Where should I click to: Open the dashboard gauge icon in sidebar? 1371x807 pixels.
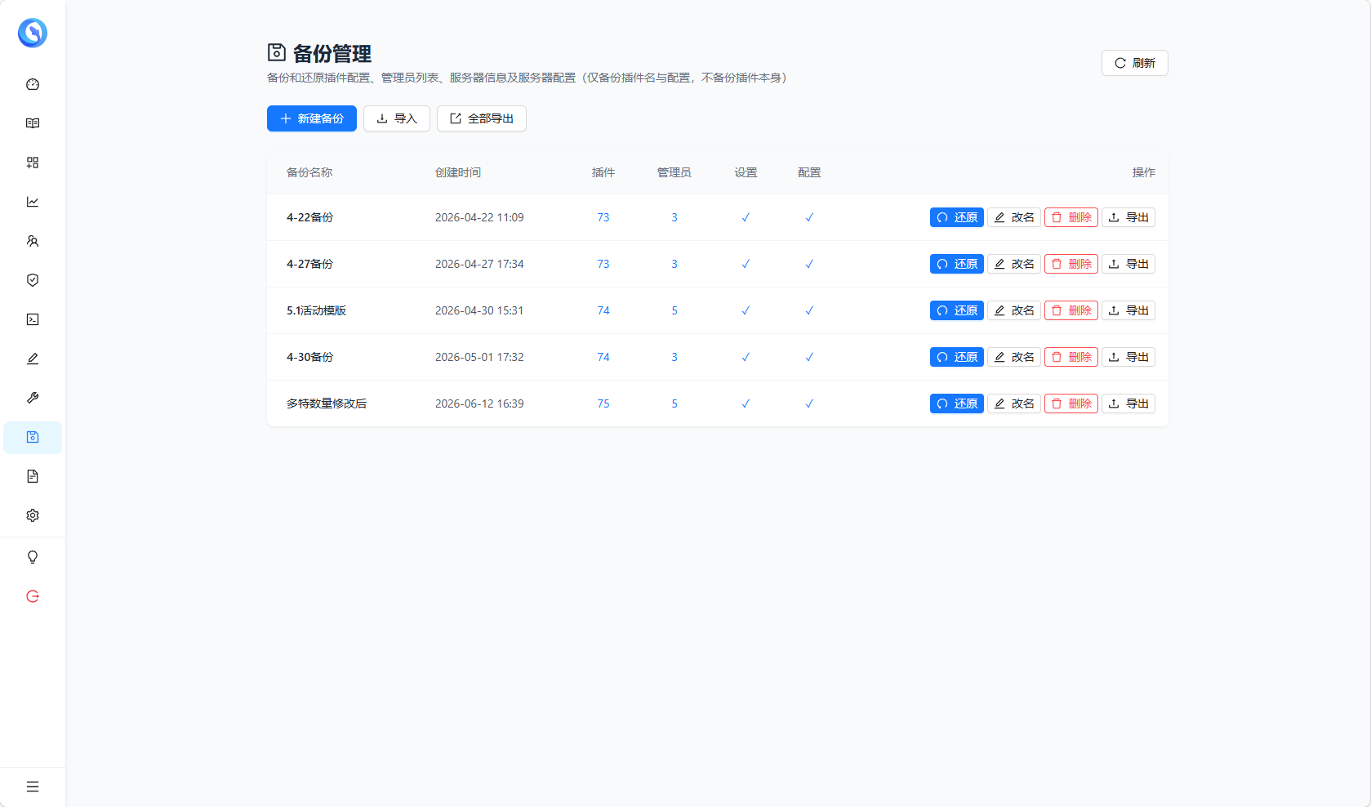coord(33,84)
